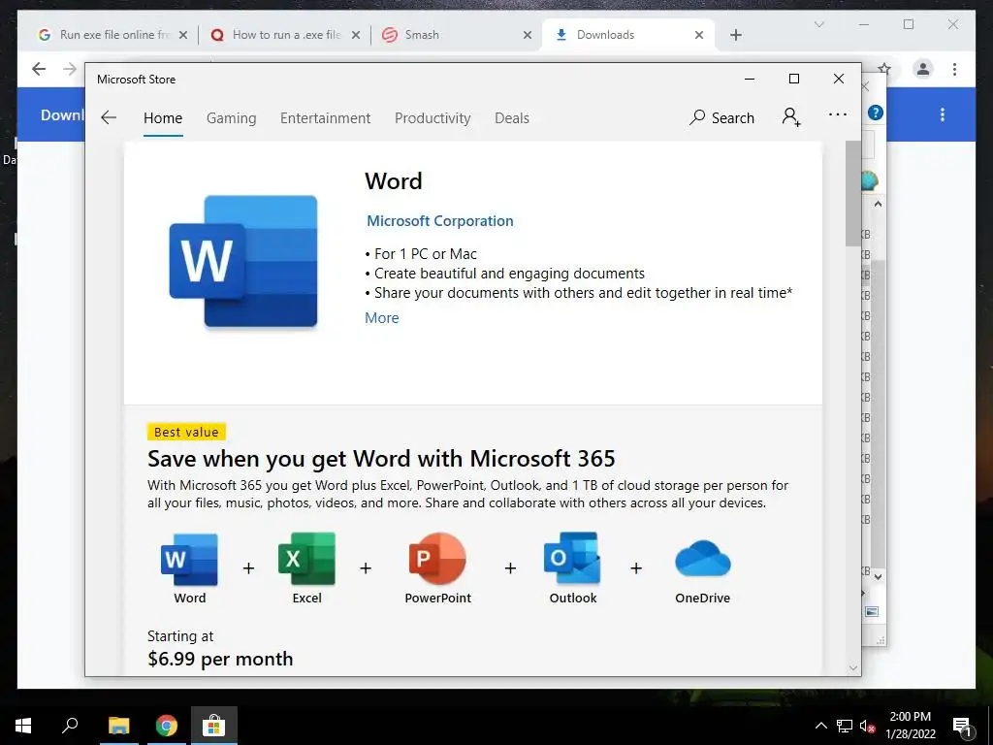993x745 pixels.
Task: Click the More link under Word description
Action: (x=382, y=318)
